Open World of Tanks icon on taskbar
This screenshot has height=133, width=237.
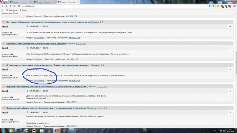pos(65,130)
